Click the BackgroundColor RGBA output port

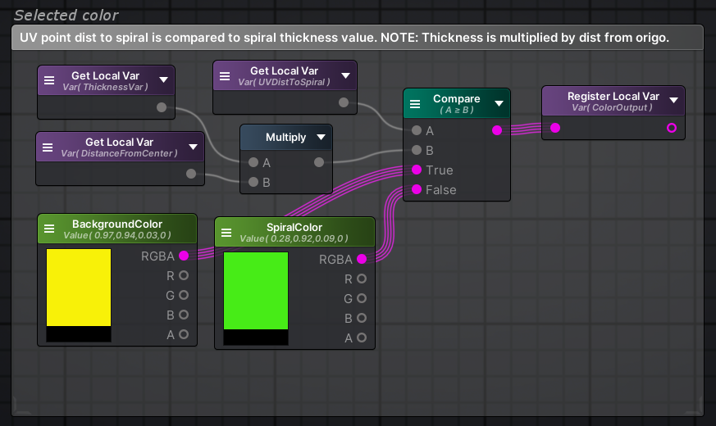184,256
